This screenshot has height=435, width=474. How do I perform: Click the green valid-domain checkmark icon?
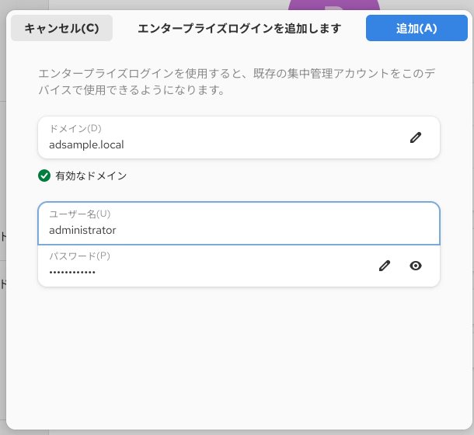[44, 176]
